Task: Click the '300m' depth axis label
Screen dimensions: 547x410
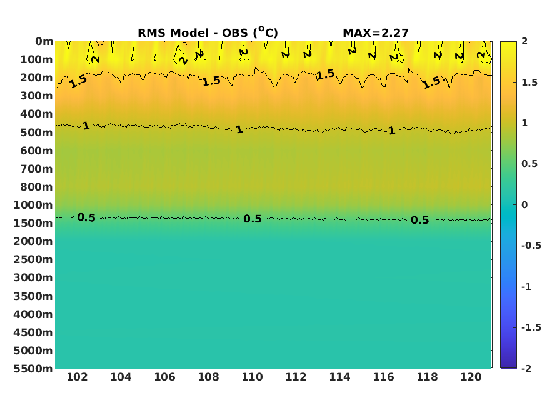Action: tap(36, 96)
